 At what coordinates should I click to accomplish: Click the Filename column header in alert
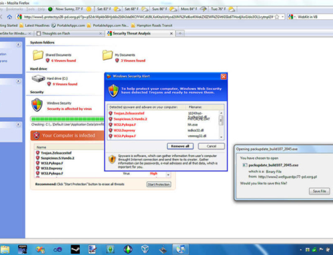pos(195,107)
